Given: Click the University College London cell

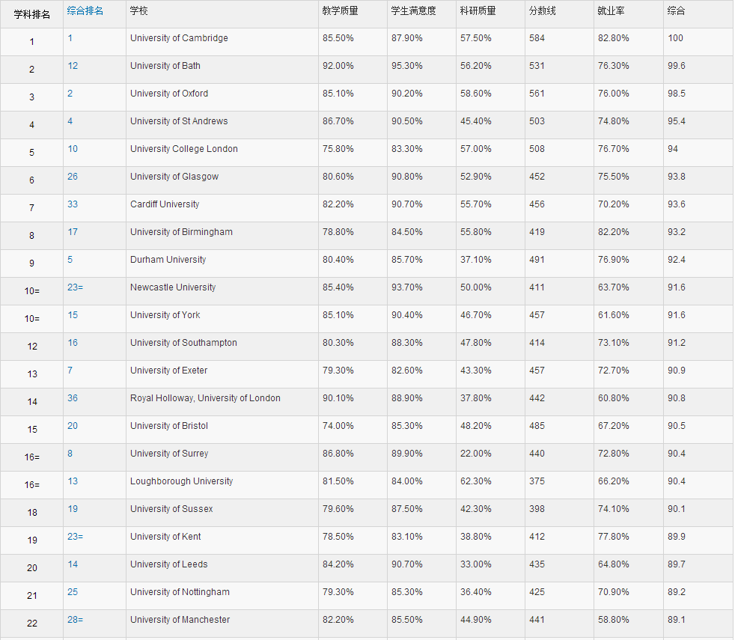Looking at the screenshot, I should (184, 149).
